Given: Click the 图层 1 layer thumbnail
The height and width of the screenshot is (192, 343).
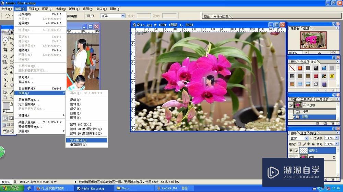Looking at the screenshot, I should pyautogui.click(x=304, y=150).
